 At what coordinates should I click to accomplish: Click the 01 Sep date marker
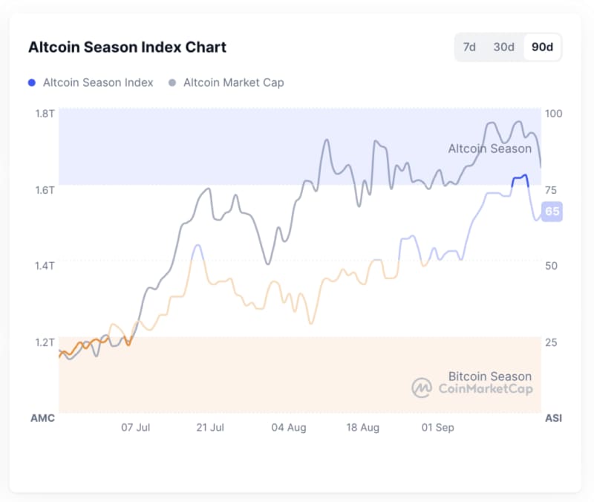point(437,428)
